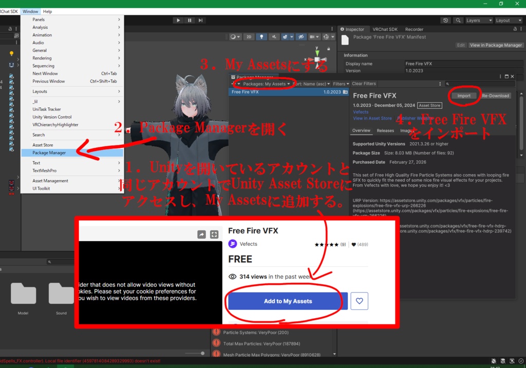The height and width of the screenshot is (368, 526).
Task: Toggle the heart wishlist button beside Add to My Assets
Action: 359,301
